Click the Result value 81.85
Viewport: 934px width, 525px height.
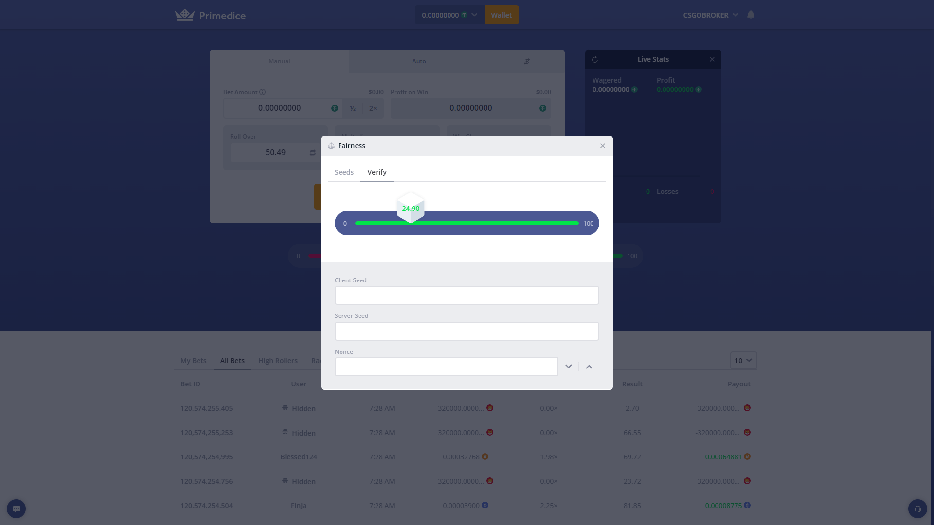(x=632, y=506)
